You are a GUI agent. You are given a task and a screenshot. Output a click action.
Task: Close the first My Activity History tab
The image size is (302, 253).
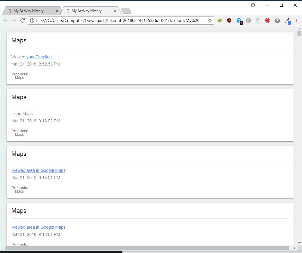pyautogui.click(x=57, y=11)
